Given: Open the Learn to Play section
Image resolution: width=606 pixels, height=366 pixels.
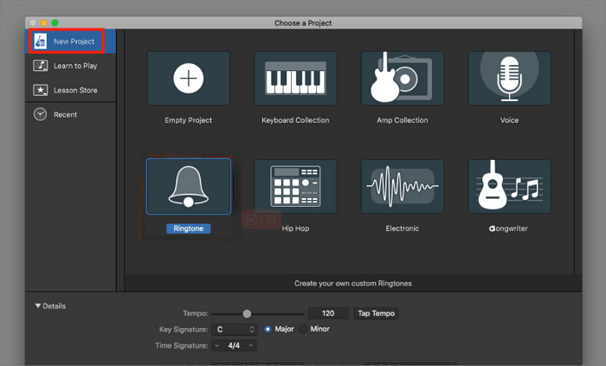Looking at the screenshot, I should coord(71,66).
